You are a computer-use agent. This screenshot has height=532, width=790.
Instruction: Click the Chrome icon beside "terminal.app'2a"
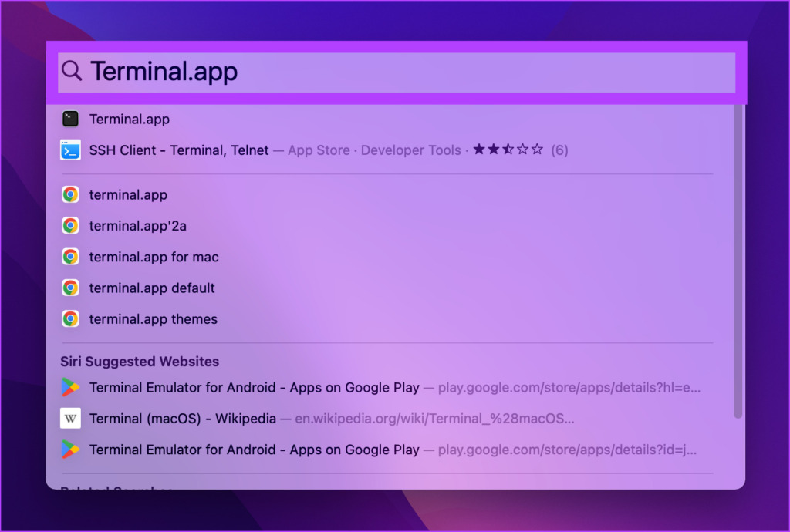[x=70, y=225]
